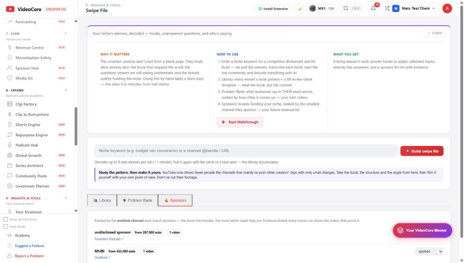Click the notification bell icon
464x263 pixels.
coord(373,9)
